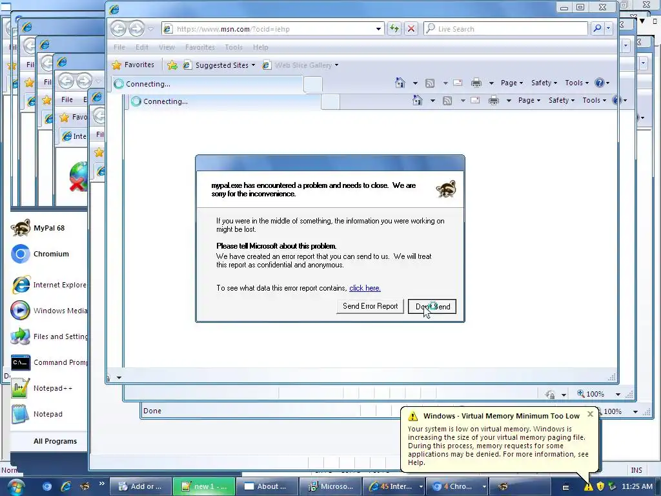This screenshot has width=661, height=496.
Task: Click the red Stop icon next to Refresh
Action: point(411,28)
